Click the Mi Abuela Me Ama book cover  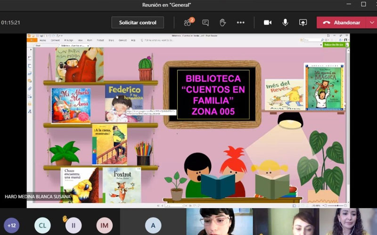71,105
